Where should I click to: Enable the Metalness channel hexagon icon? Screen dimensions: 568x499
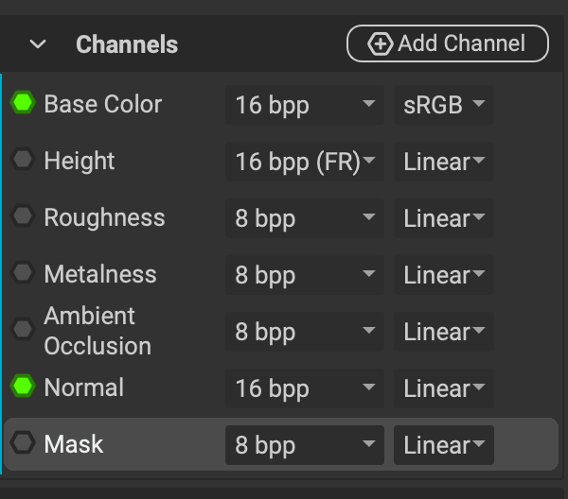pyautogui.click(x=23, y=274)
